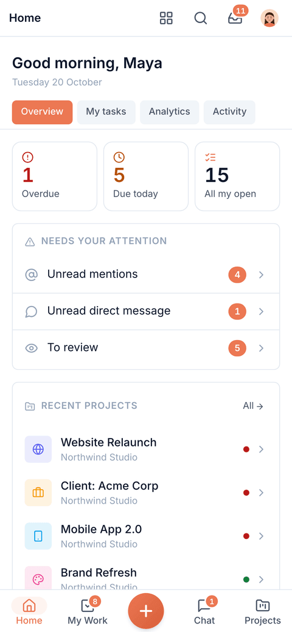
Task: Select the Overview tab
Action: [x=43, y=112]
